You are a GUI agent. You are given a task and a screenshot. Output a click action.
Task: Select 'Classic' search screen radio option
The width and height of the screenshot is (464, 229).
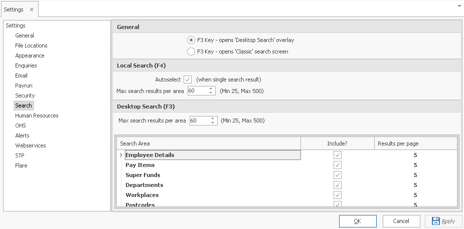click(191, 51)
